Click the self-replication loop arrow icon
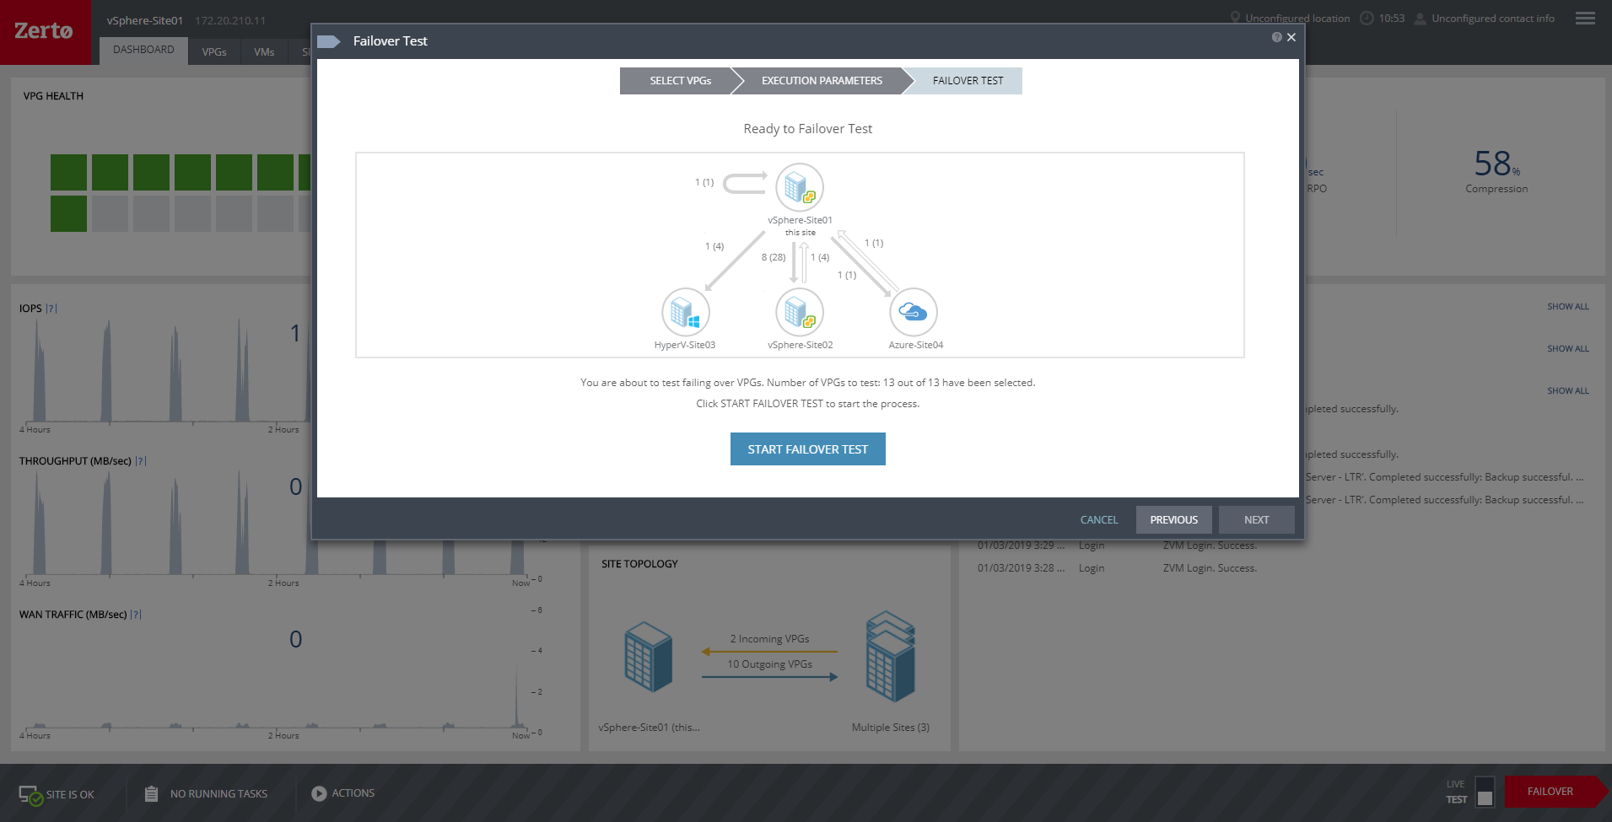Screen dimensions: 1612x822 (x=746, y=182)
